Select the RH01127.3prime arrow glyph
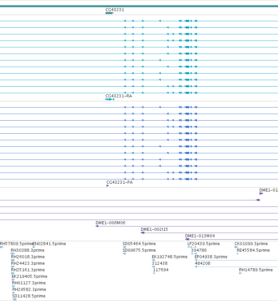 (x=14, y=286)
